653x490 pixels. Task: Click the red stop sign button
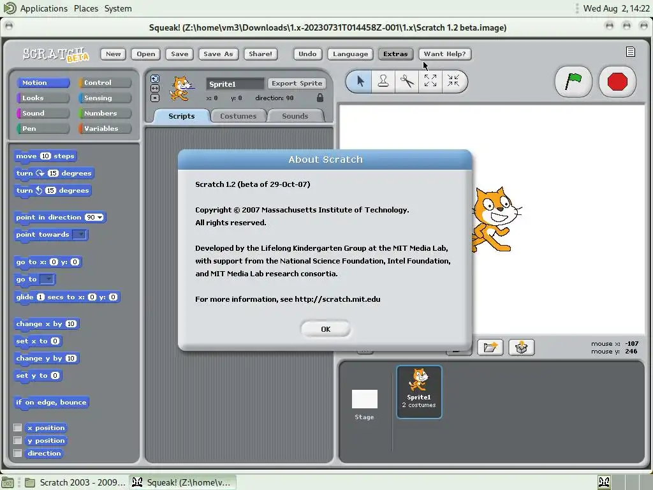click(x=617, y=82)
